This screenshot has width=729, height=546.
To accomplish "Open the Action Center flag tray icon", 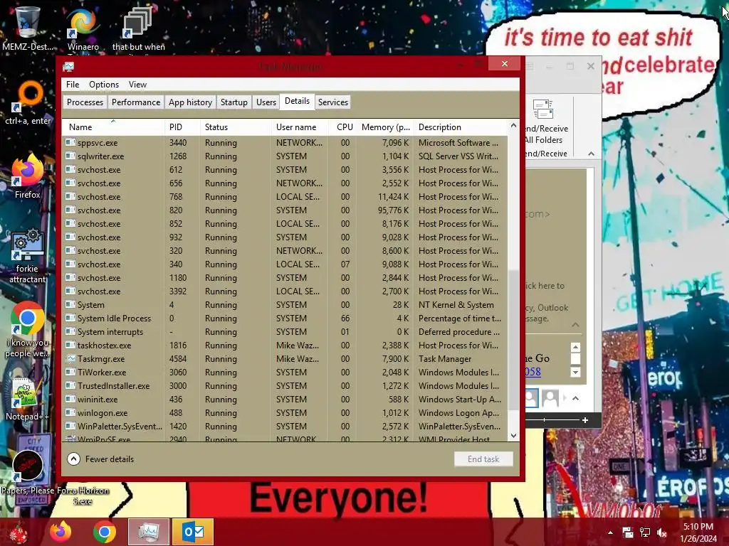I will 628,532.
